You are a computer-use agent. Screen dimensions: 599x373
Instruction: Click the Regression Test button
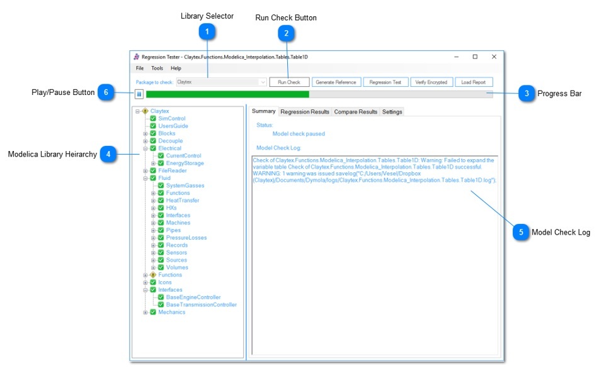tap(385, 82)
